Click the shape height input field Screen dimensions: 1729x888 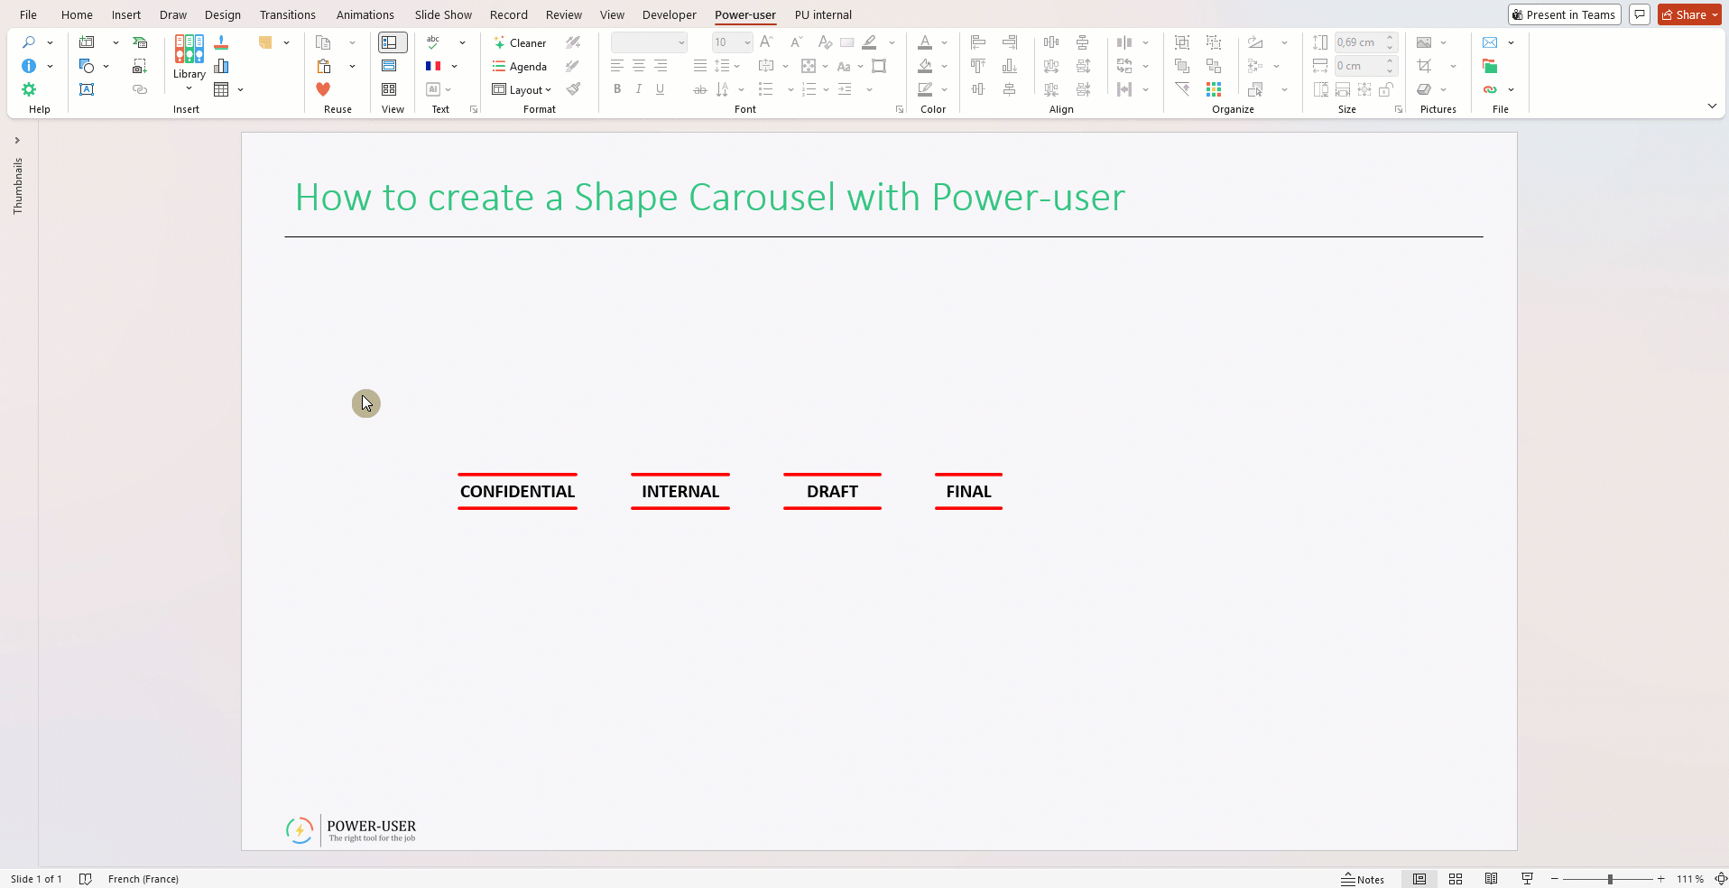(1358, 42)
